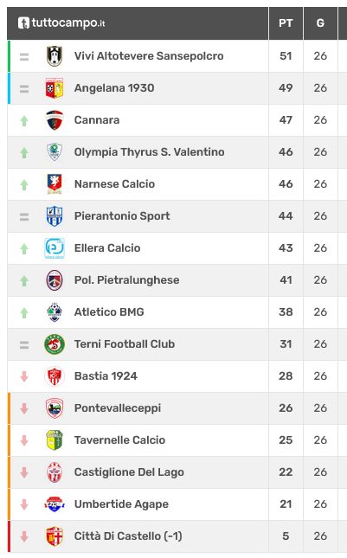Viewport: 347px width, 558px height.
Task: Open the Pol. Pietralunghese team link
Action: coord(126,280)
